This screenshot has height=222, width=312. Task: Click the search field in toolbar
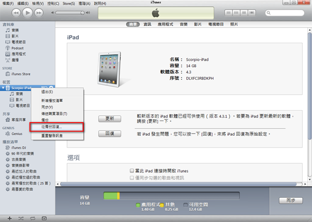tap(285, 13)
